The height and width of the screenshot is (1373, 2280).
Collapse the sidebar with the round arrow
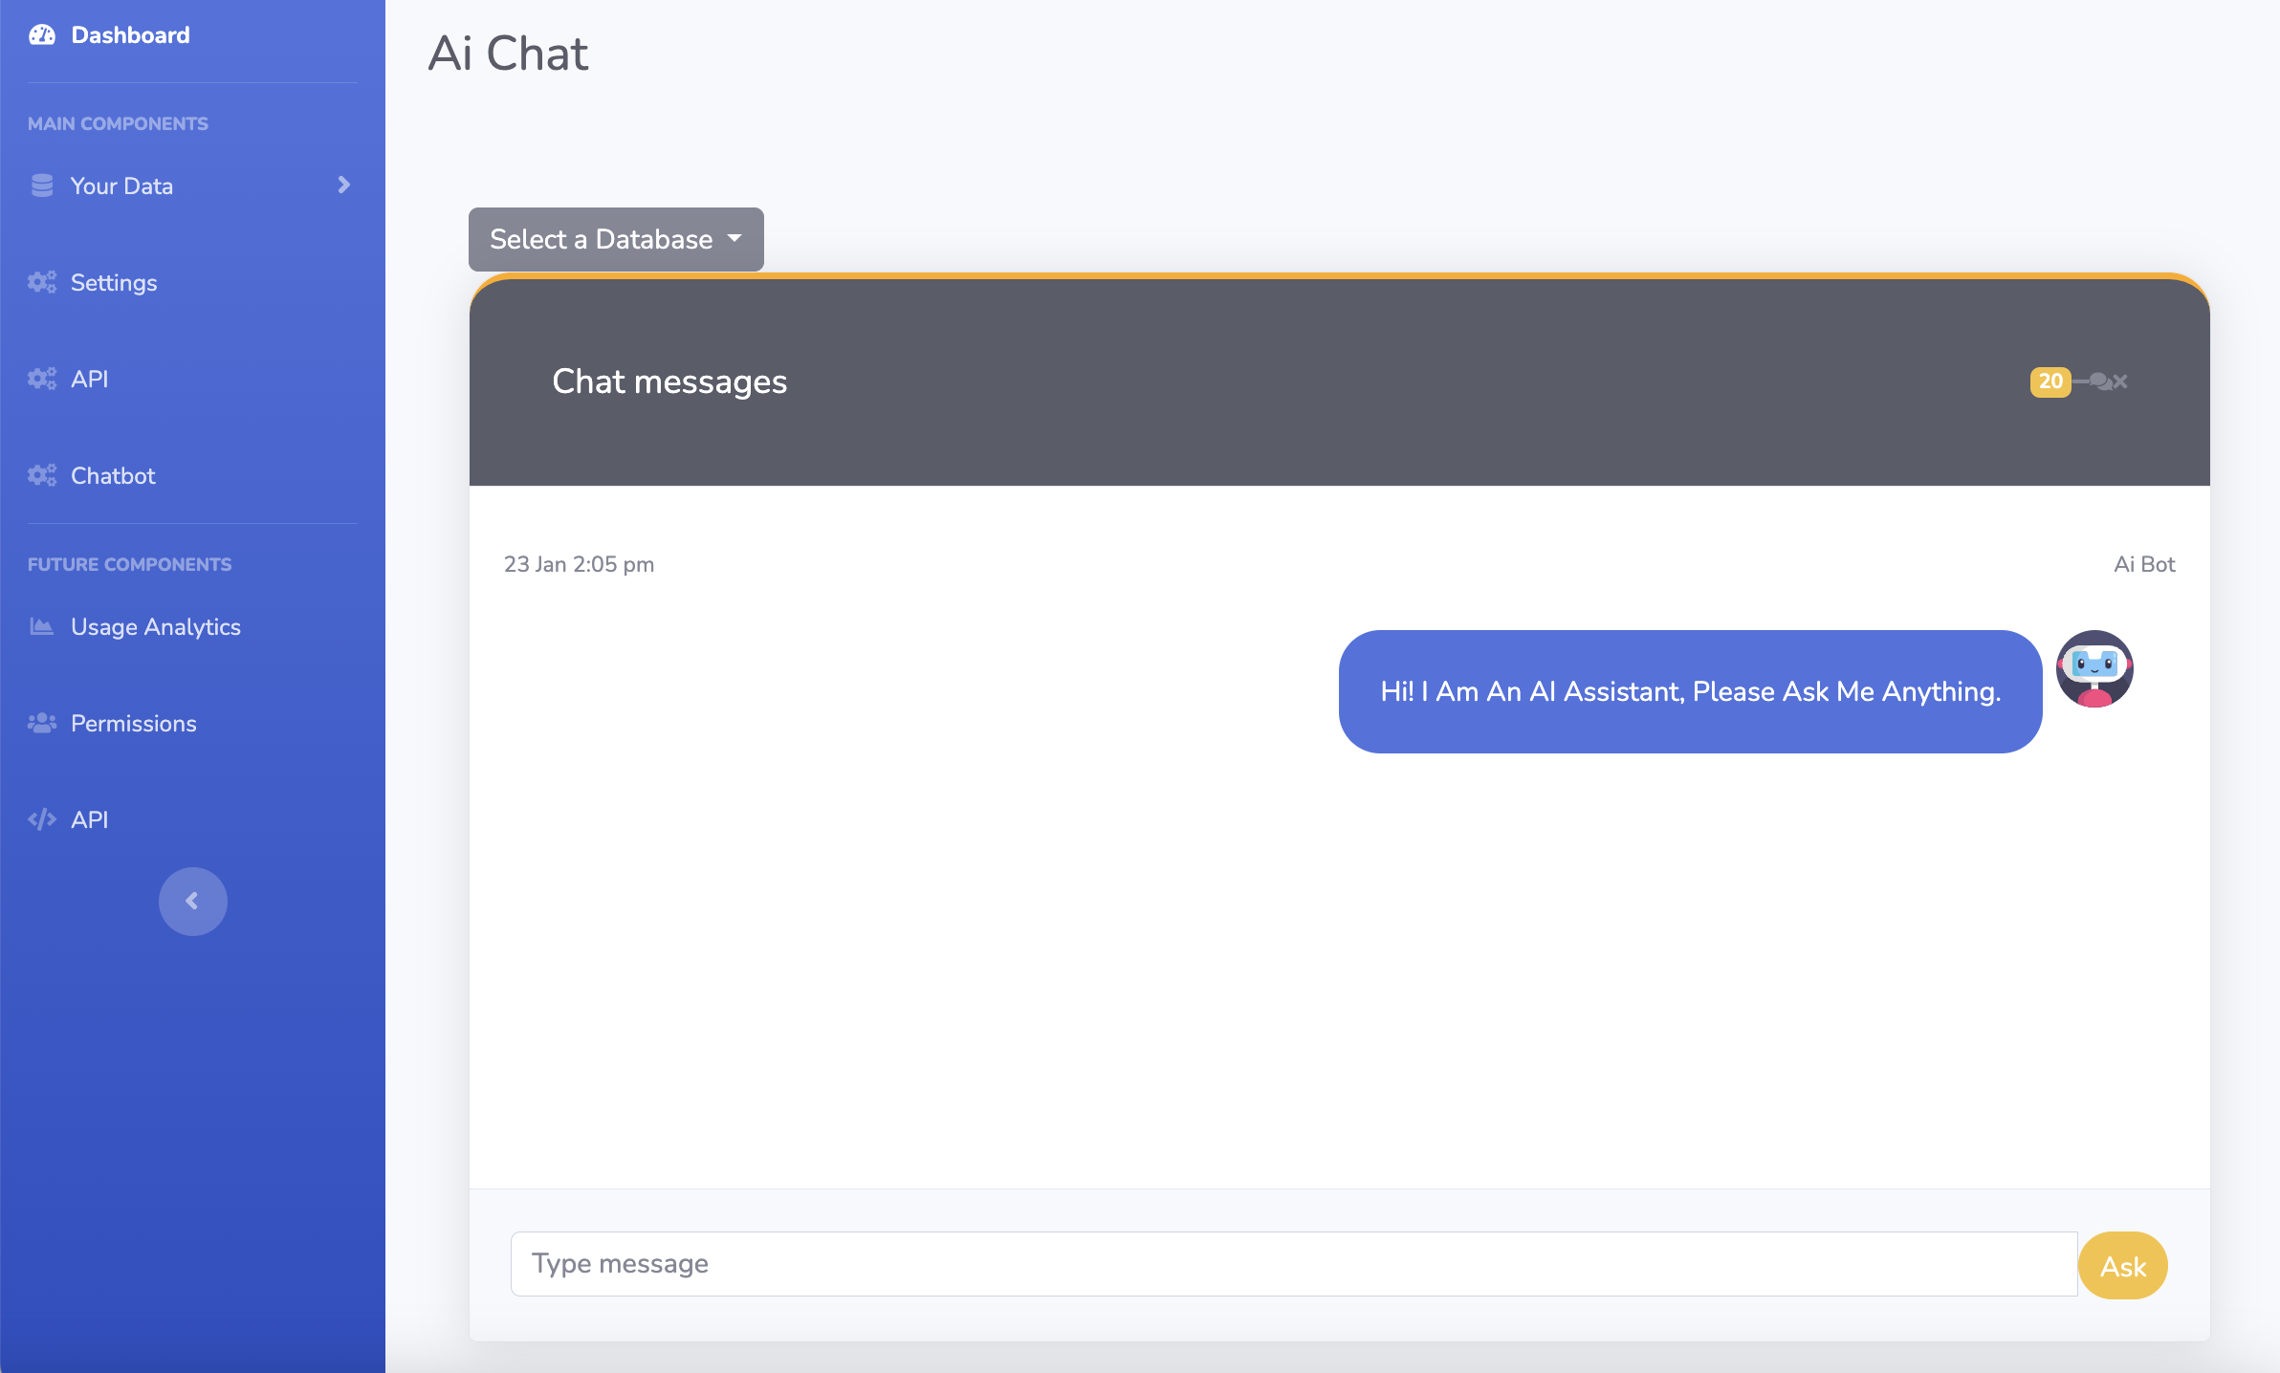tap(193, 901)
